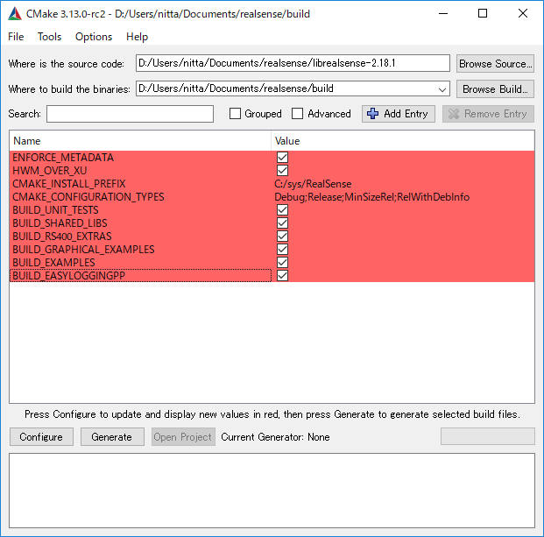Open the Tools menu

pyautogui.click(x=49, y=37)
